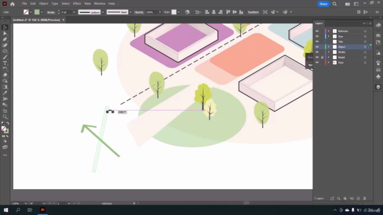Hide the Model layer eye icon
This screenshot has height=215, width=383.
pos(317,57)
